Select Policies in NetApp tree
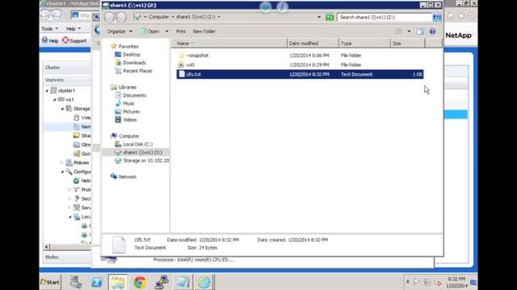This screenshot has width=517, height=290. click(x=81, y=163)
